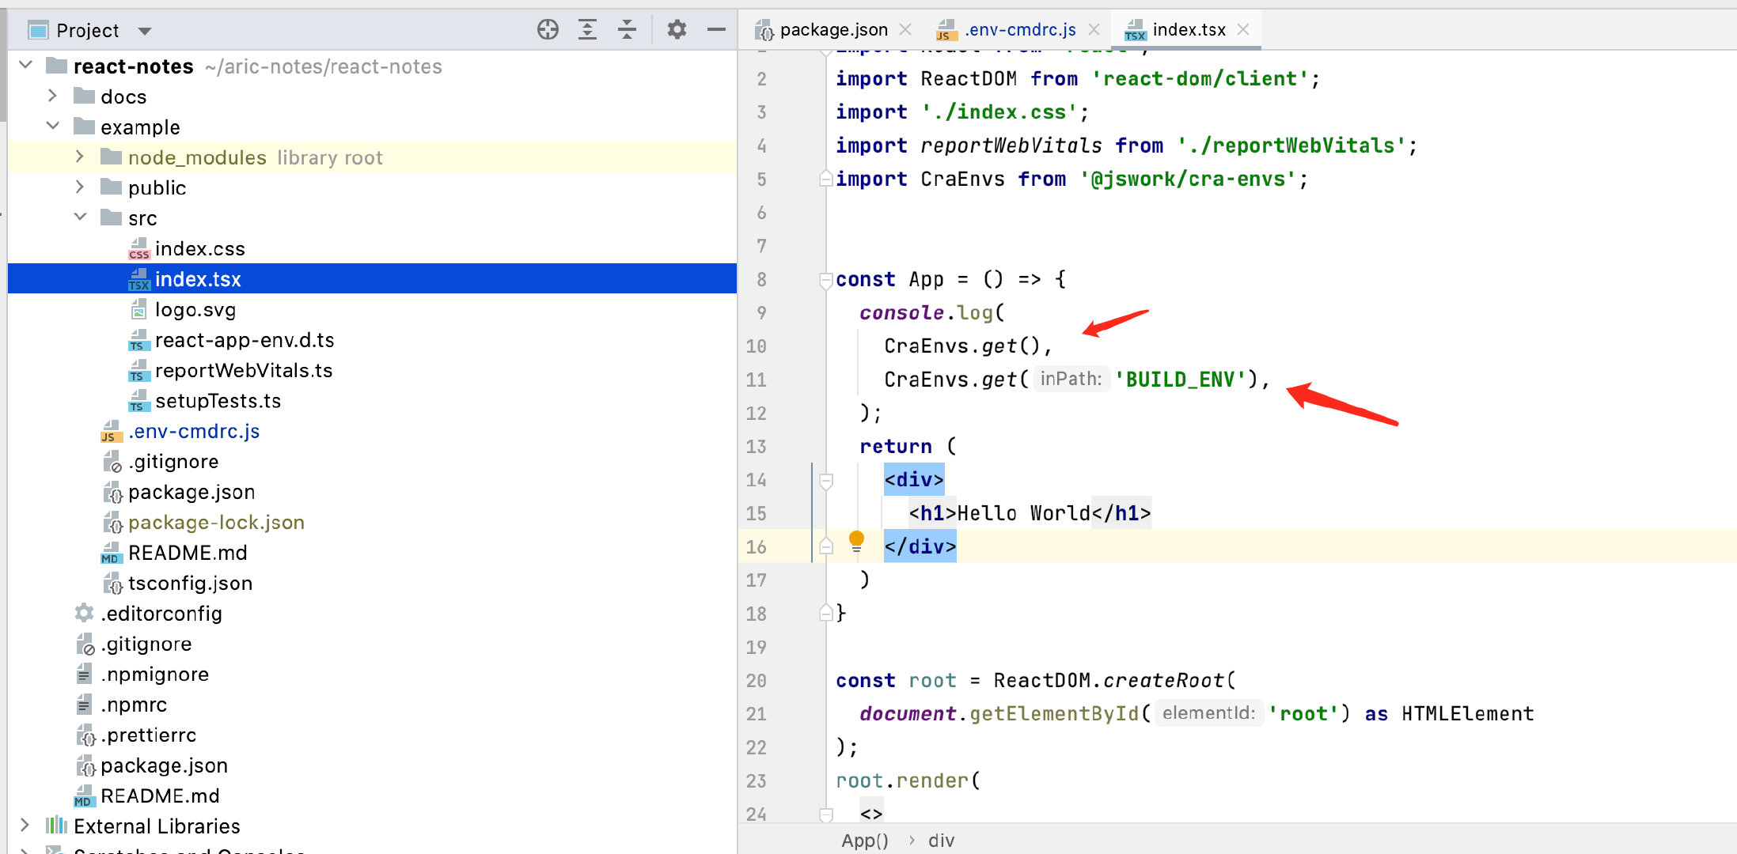Image resolution: width=1737 pixels, height=854 pixels.
Task: Collapse the example folder
Action: [53, 126]
